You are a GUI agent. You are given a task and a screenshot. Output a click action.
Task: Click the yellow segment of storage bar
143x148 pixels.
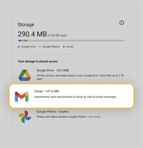[x=23, y=40]
